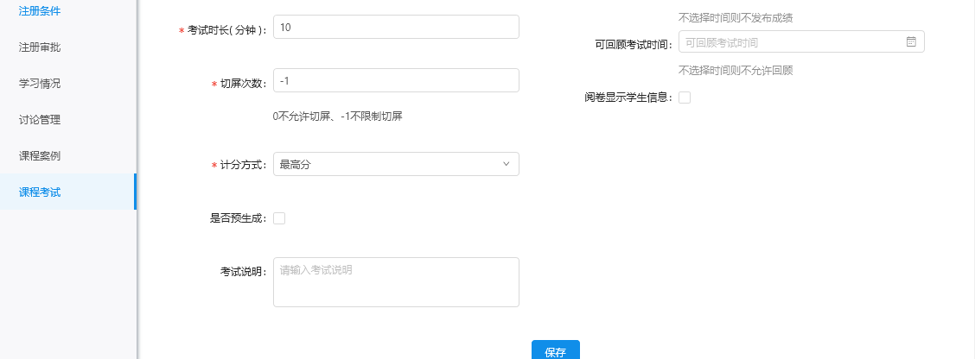Click the 是否预生成 label text
The height and width of the screenshot is (359, 975).
tap(238, 218)
